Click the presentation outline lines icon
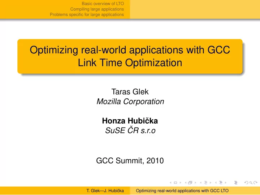The image size is (260, 195). [236, 183]
